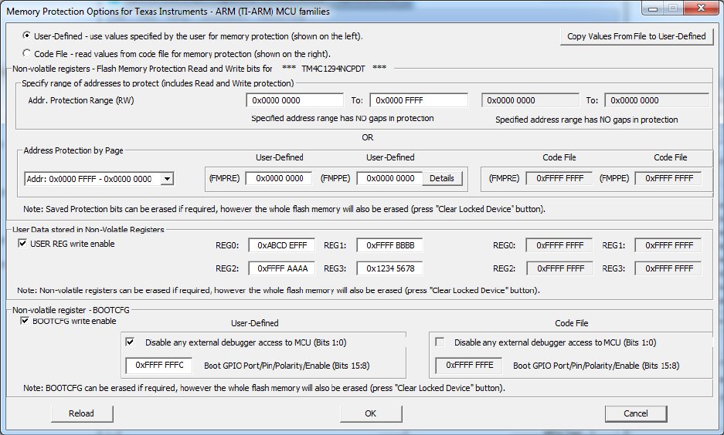724x435 pixels.
Task: Click the code file REG0 field
Action: coord(559,245)
